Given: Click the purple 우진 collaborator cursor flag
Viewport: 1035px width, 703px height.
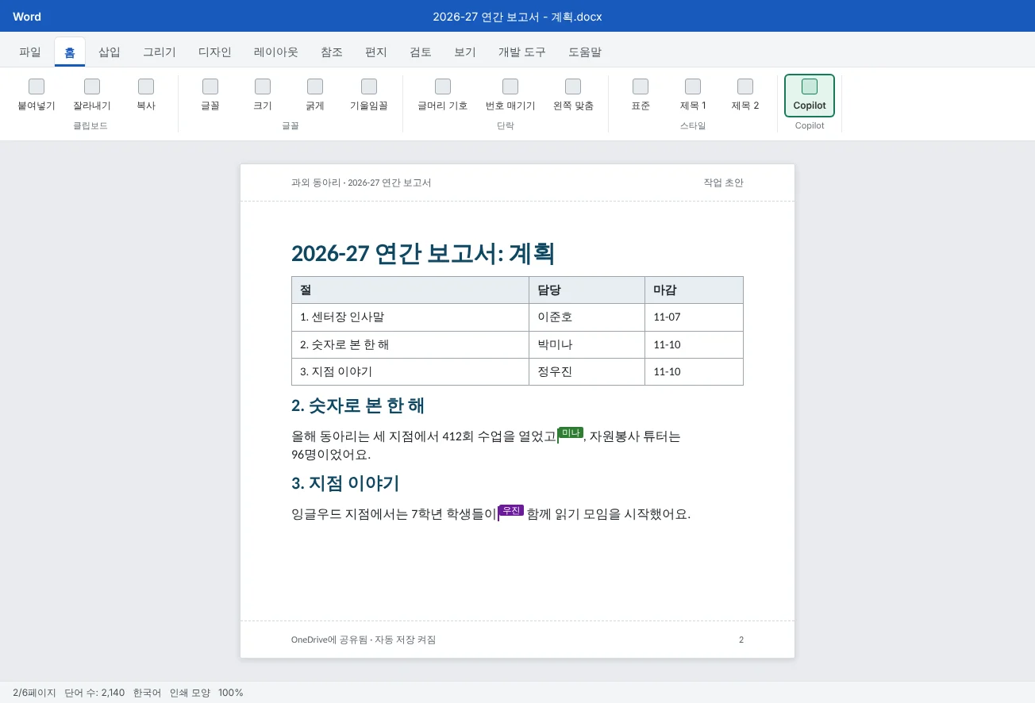Looking at the screenshot, I should click(511, 510).
